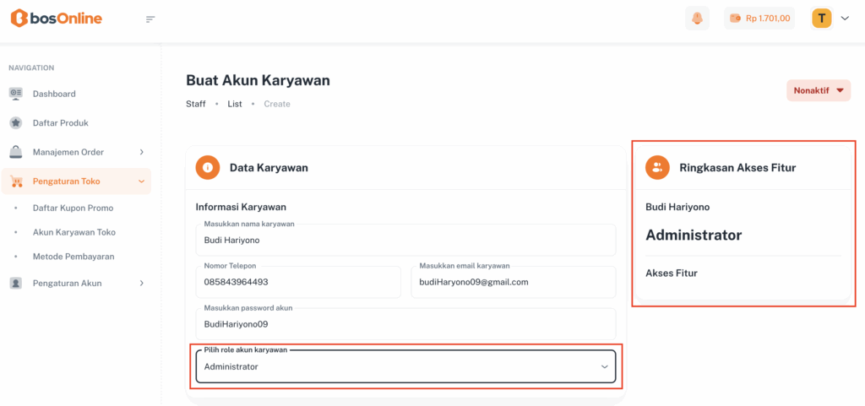Open Metode Pembayaran submenu item
The height and width of the screenshot is (406, 865).
(x=73, y=257)
